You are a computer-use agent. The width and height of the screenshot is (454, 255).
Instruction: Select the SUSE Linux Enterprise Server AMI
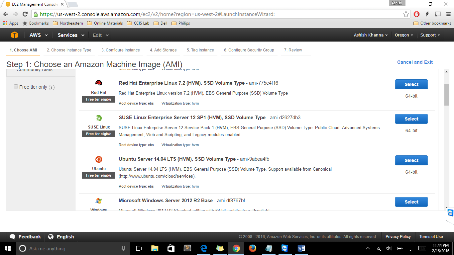pyautogui.click(x=411, y=119)
